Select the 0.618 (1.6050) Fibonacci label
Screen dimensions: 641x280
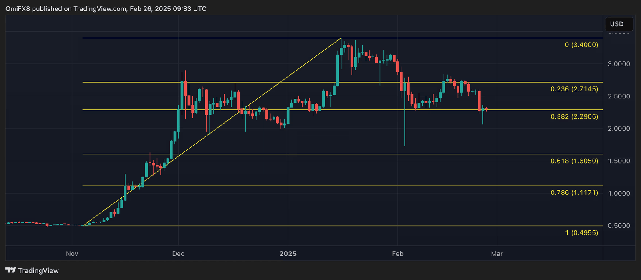(x=574, y=161)
